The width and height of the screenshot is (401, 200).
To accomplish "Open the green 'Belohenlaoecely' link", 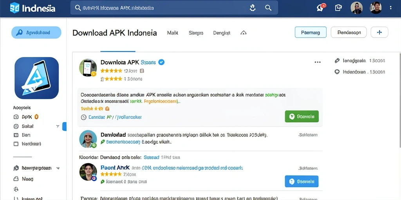I will coord(123,142).
